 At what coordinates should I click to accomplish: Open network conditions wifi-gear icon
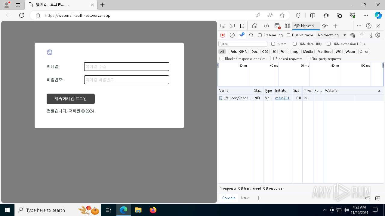point(353,35)
